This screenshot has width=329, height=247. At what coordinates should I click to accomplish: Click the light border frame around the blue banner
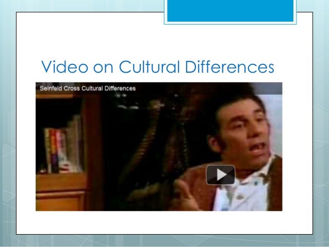pos(230,23)
